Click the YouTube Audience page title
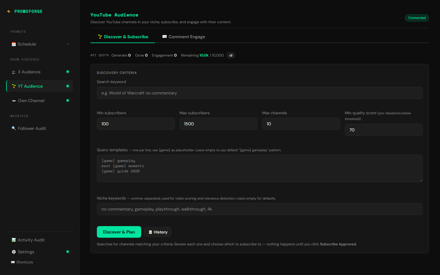The width and height of the screenshot is (440, 275). pos(114,15)
